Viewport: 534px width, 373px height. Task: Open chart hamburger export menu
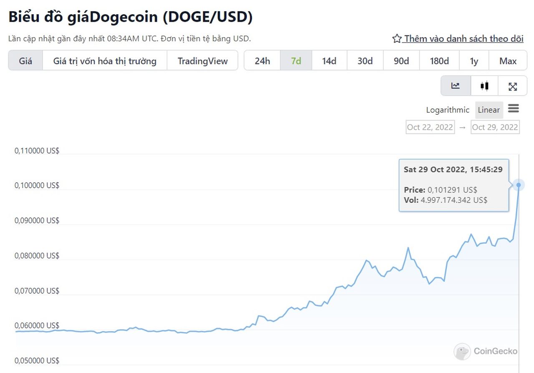514,109
